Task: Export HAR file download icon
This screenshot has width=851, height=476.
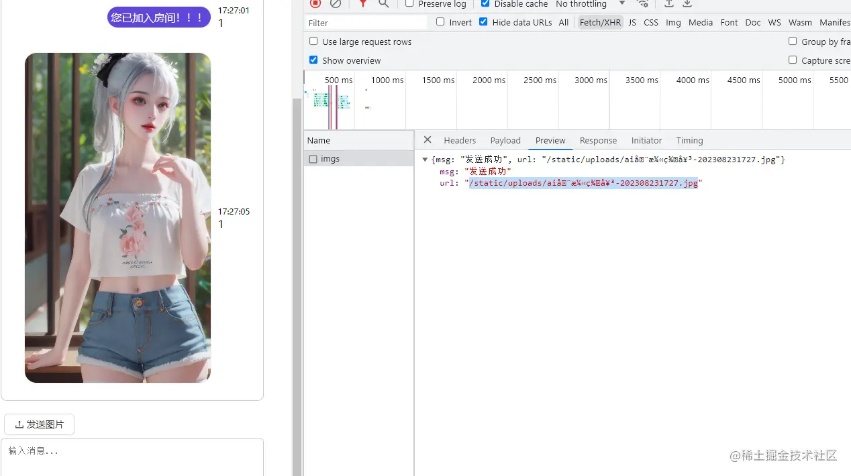Action: coord(687,3)
